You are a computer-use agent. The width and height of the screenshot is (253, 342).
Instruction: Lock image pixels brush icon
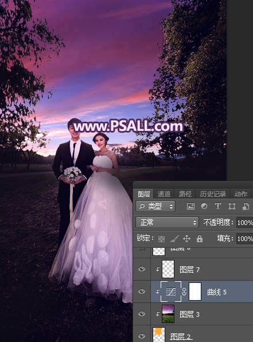coord(174,239)
